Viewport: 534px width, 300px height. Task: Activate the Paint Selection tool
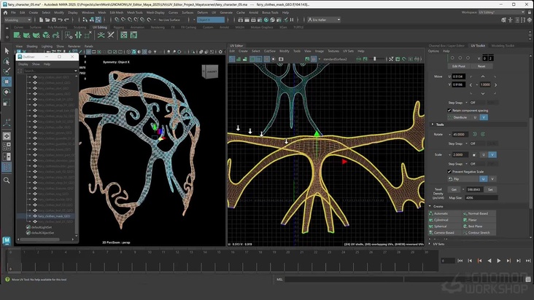7,71
